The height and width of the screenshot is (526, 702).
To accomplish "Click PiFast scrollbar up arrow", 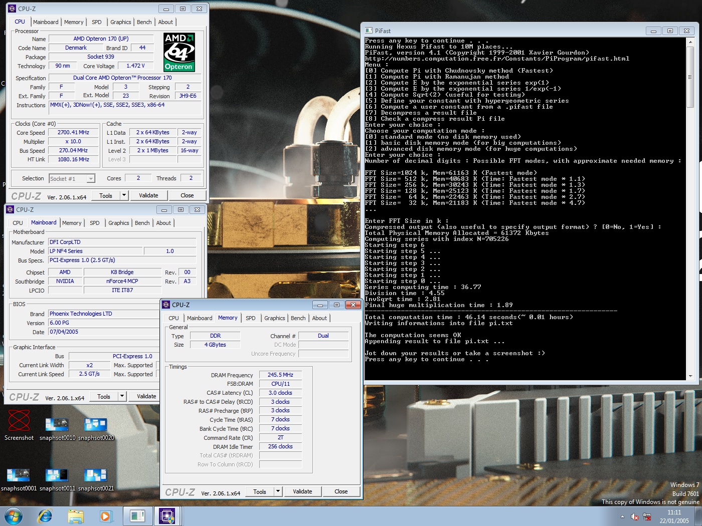I will pyautogui.click(x=690, y=42).
